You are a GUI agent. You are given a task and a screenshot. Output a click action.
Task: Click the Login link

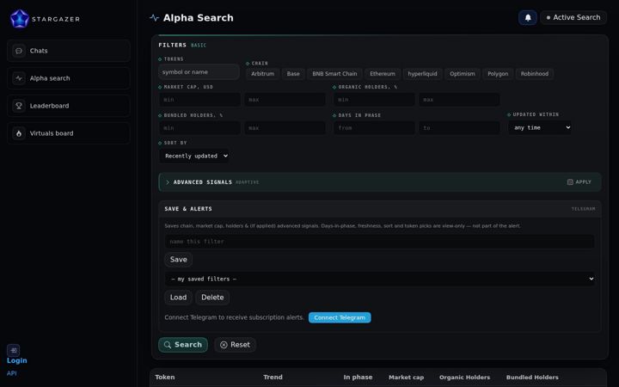[x=17, y=360]
